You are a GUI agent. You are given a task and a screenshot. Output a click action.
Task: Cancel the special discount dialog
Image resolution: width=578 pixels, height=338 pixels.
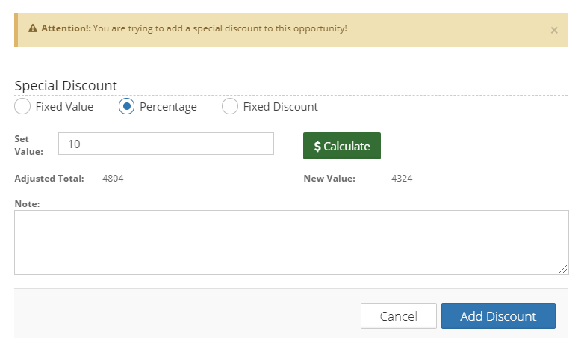click(399, 316)
